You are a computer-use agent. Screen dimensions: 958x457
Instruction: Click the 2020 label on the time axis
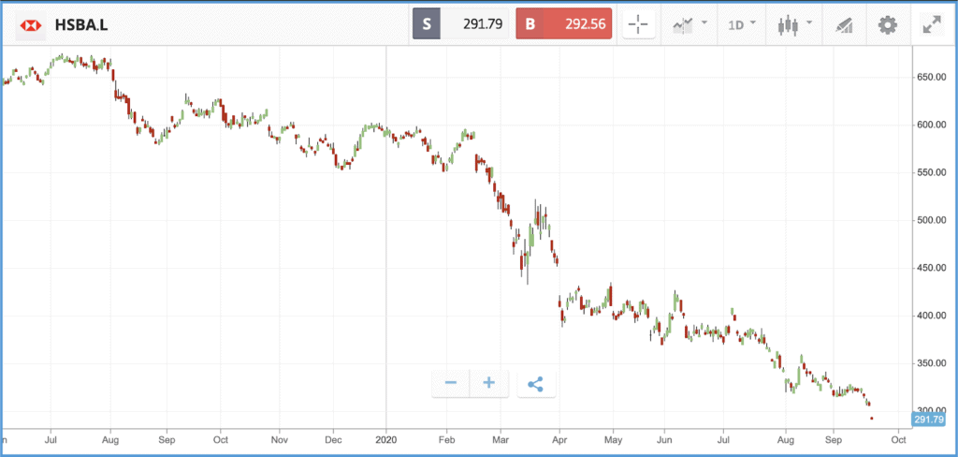[x=385, y=439]
